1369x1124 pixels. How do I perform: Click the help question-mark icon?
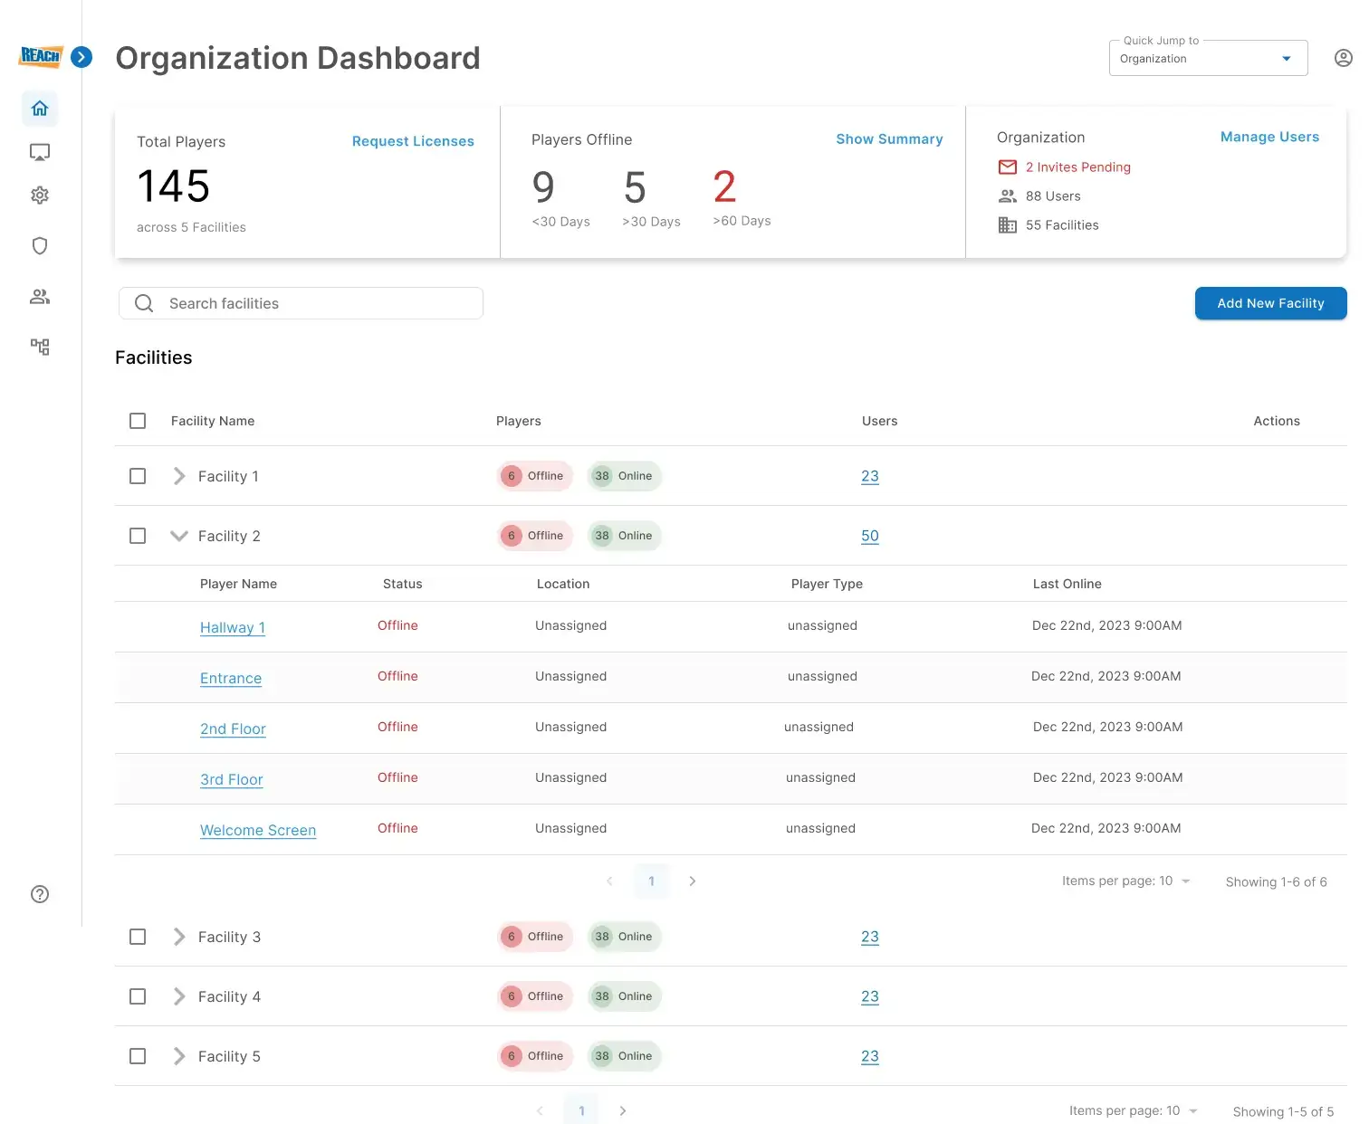pyautogui.click(x=40, y=894)
